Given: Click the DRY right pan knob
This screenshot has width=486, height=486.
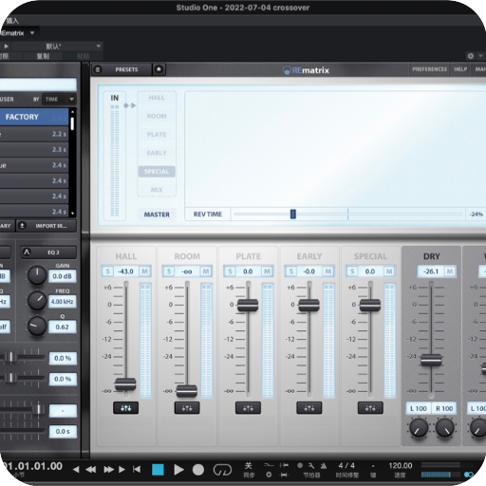Looking at the screenshot, I should [x=444, y=428].
